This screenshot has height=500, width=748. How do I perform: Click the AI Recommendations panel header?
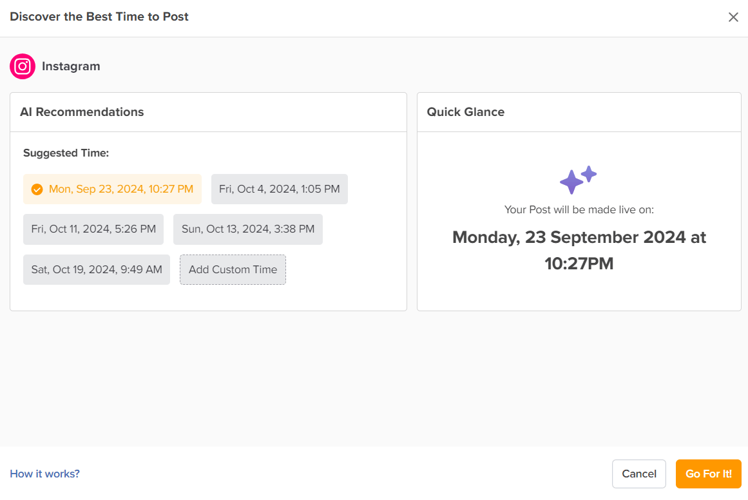pos(82,112)
